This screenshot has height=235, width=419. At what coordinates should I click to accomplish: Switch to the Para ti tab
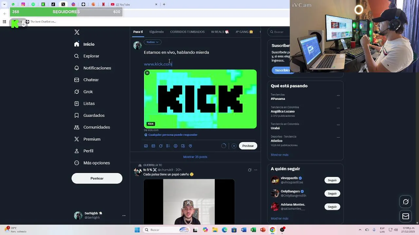[138, 32]
